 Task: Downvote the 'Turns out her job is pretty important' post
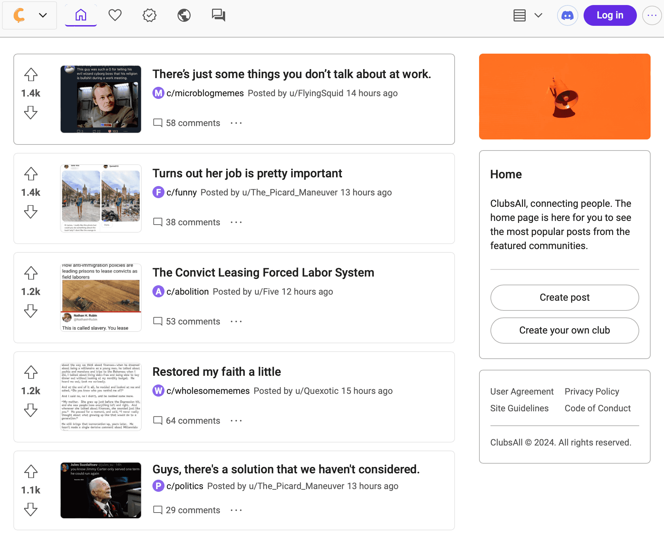(30, 212)
